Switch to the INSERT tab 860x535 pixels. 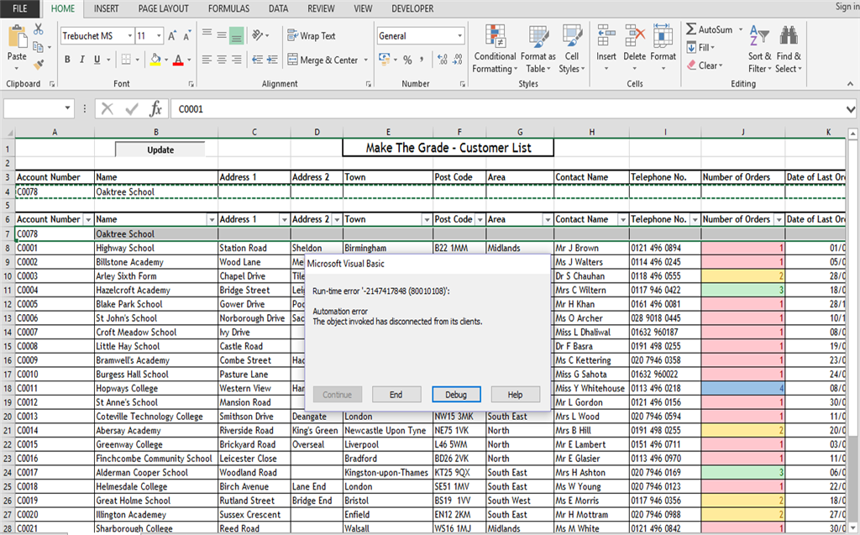106,8
